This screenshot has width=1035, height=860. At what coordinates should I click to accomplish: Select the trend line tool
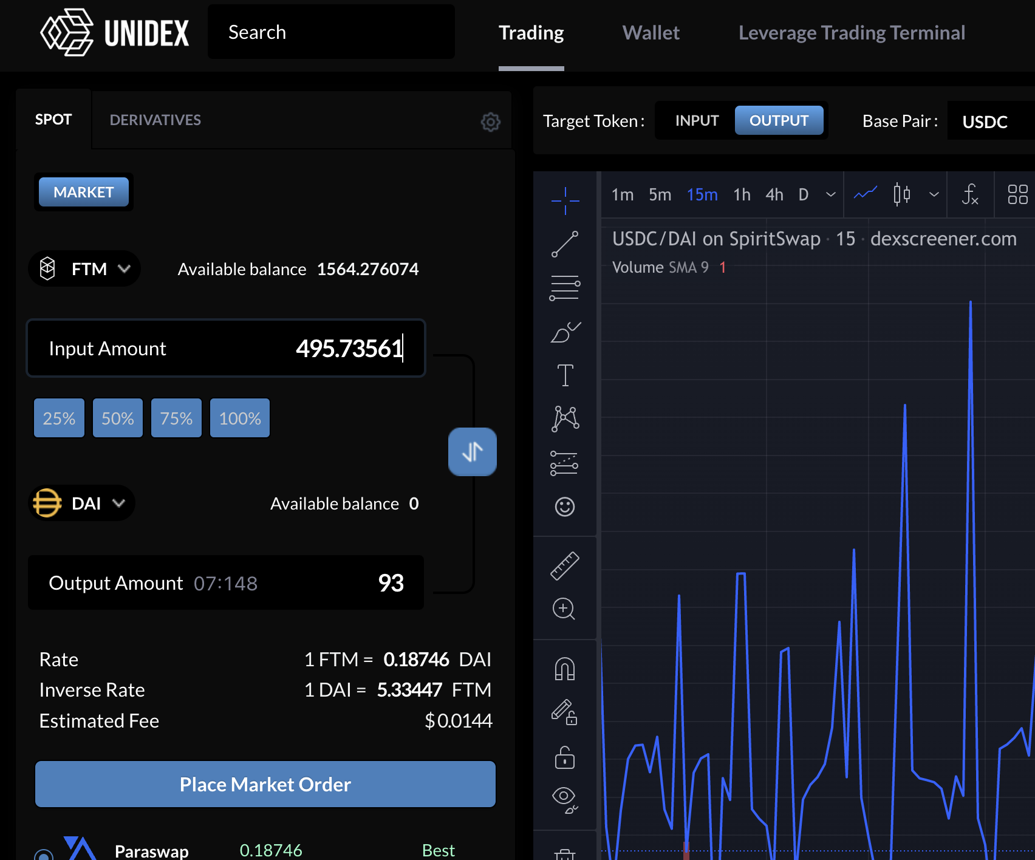click(565, 244)
